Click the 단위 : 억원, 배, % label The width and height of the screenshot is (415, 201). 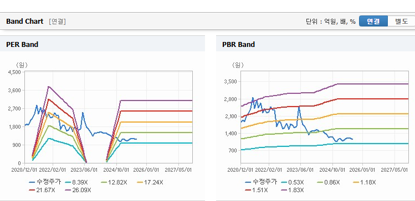point(331,22)
